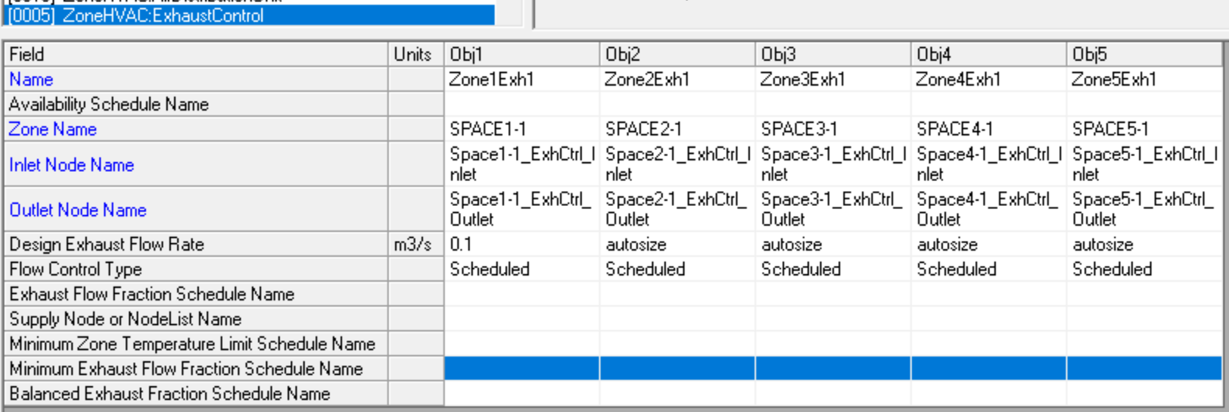Select the Inlet Node Name field label

(72, 165)
